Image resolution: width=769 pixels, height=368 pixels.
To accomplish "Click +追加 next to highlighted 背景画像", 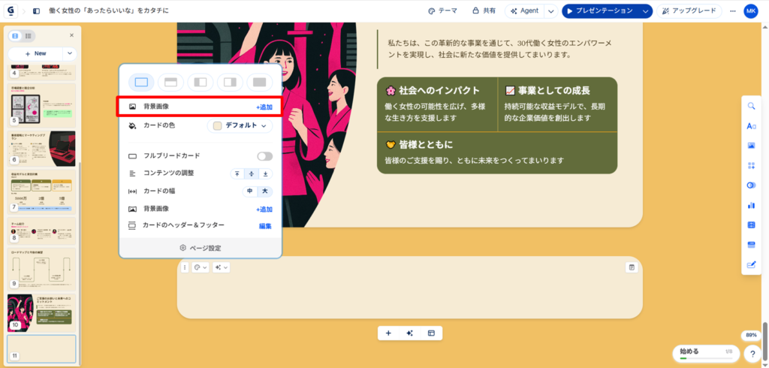I will point(264,107).
